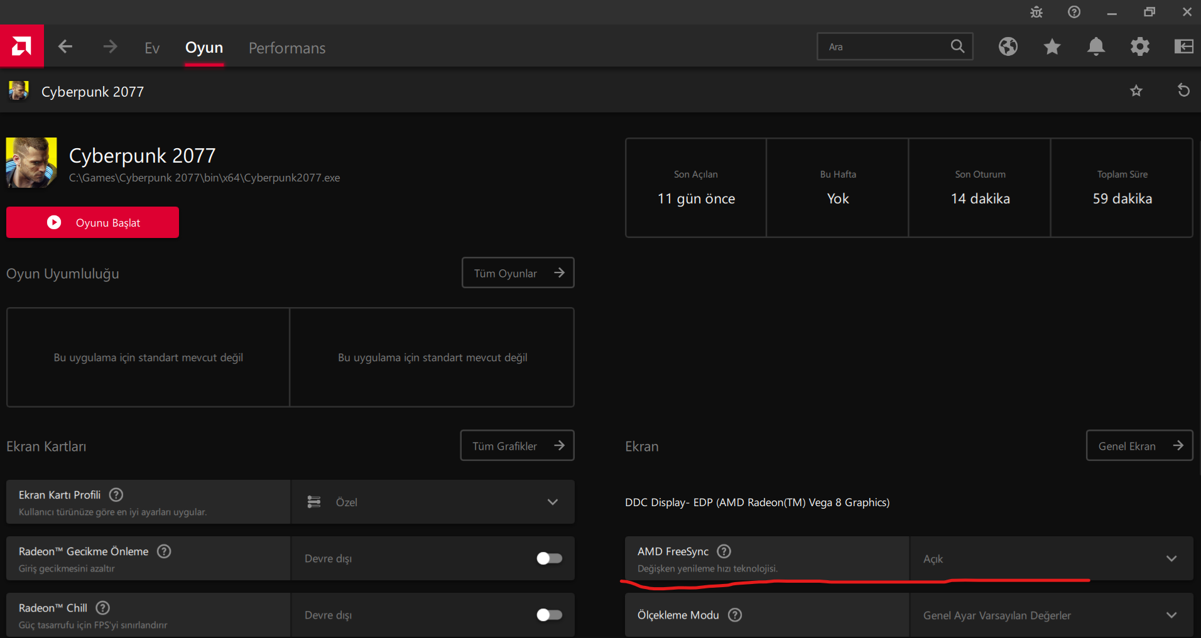The image size is (1201, 638).
Task: Close the AMD Software window
Action: (x=1187, y=12)
